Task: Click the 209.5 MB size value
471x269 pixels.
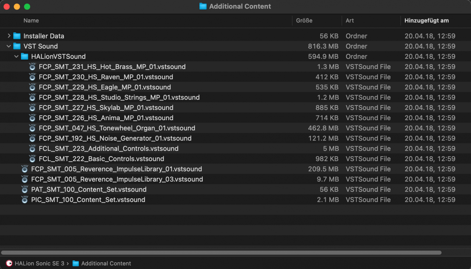Action: (x=323, y=169)
